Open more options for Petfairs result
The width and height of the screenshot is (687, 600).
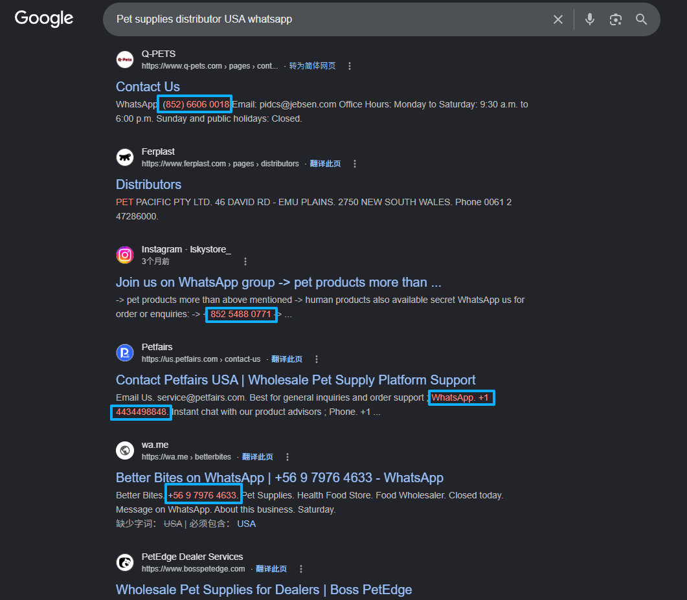pyautogui.click(x=317, y=359)
